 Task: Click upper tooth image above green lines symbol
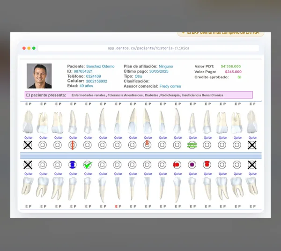click(192, 123)
